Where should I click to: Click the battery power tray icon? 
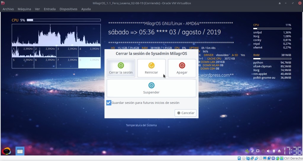coord(274,151)
